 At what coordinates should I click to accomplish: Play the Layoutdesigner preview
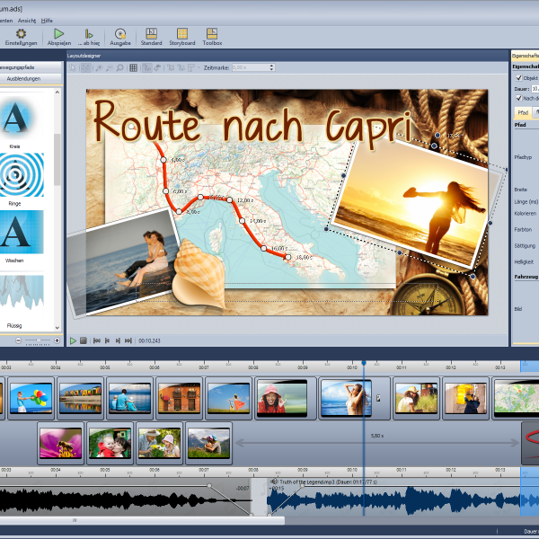tap(74, 340)
